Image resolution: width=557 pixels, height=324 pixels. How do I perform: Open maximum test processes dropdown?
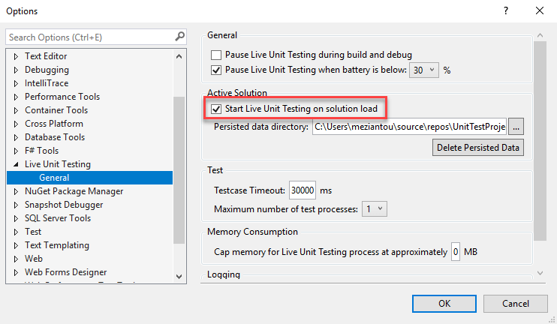pos(375,208)
